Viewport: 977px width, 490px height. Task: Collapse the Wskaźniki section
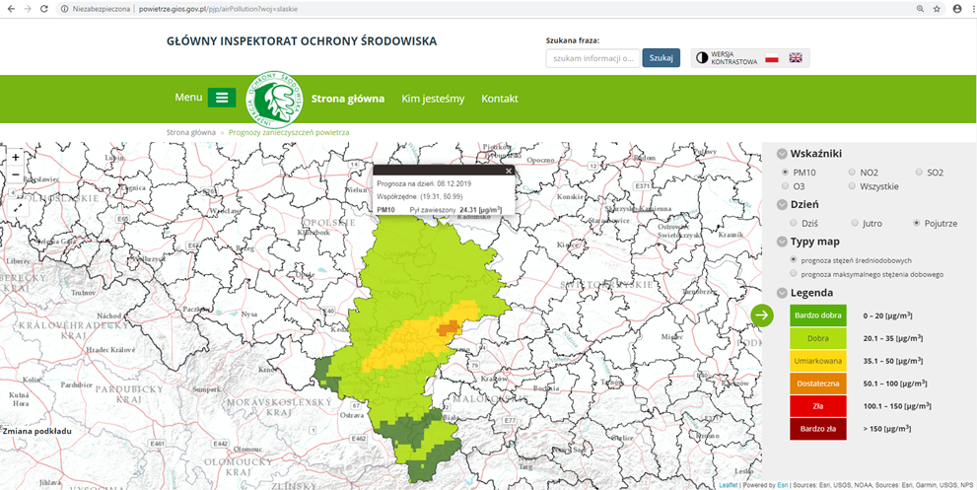click(782, 154)
